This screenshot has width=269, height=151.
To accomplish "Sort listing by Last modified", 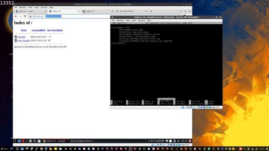I will 38,30.
